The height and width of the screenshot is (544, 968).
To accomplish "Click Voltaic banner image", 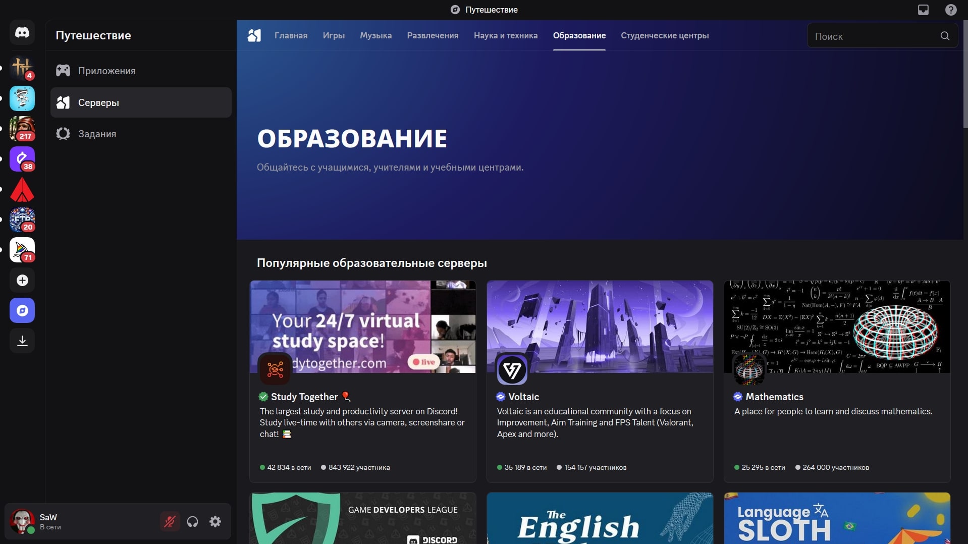I will (x=600, y=327).
